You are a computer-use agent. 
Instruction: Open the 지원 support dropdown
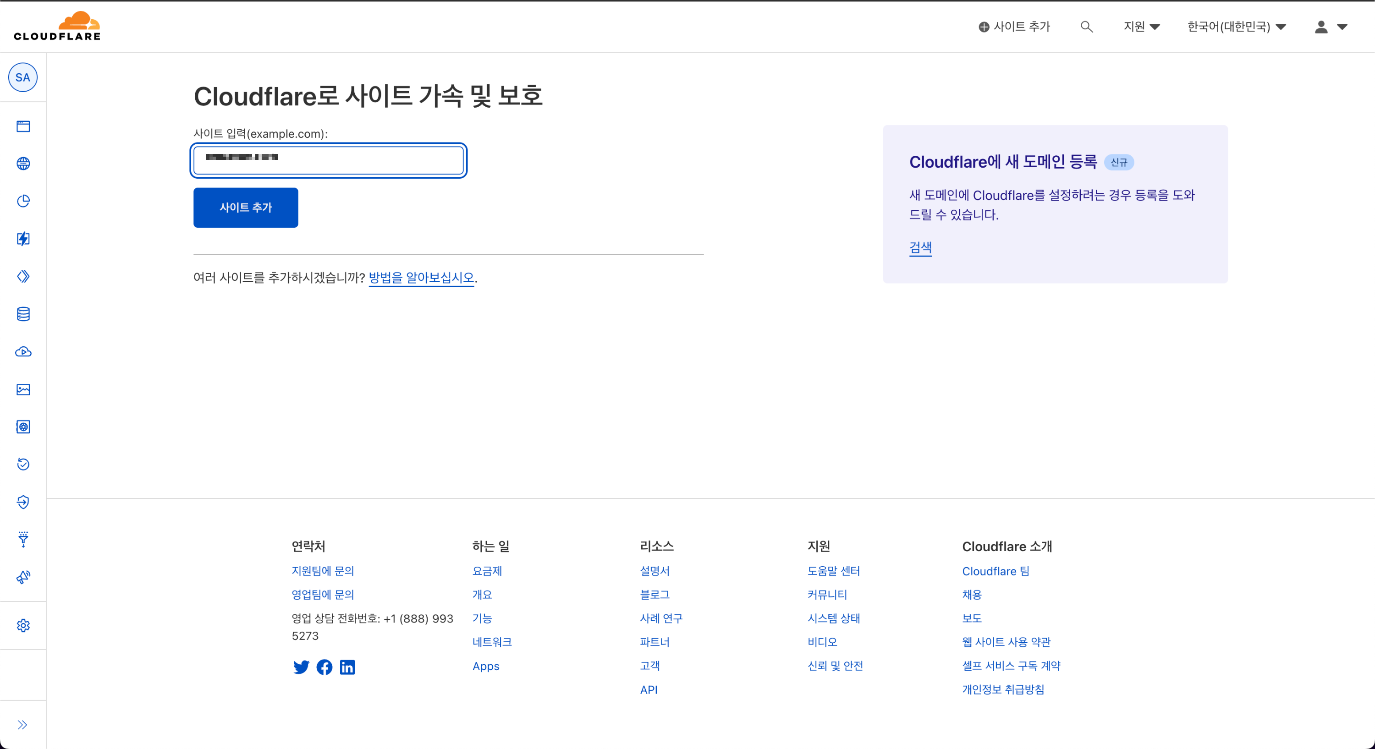point(1141,27)
